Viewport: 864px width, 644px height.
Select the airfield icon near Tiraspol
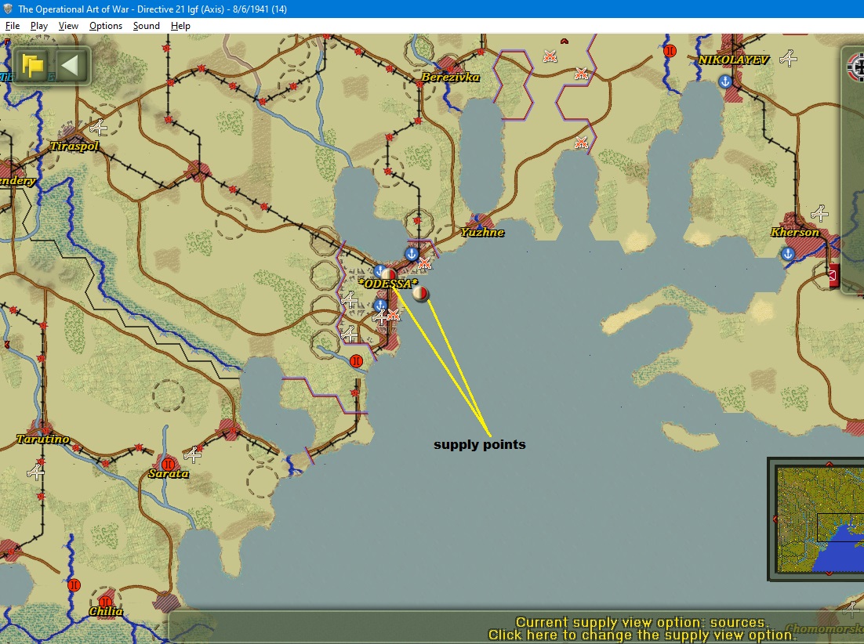100,128
